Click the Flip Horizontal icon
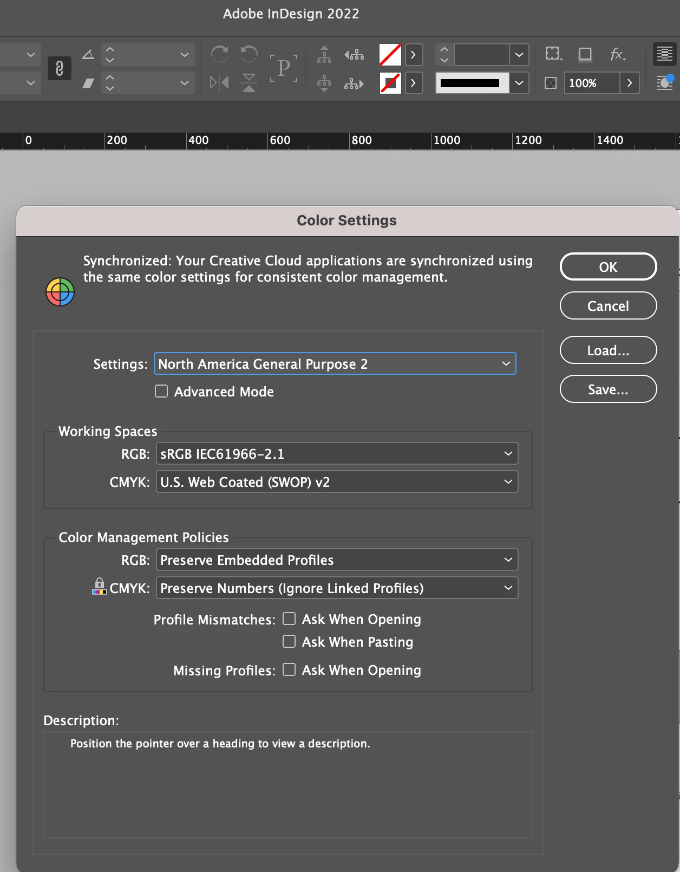Screen dimensions: 680x872 click(219, 83)
